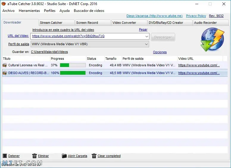
Task: Switch to the Stream Catcher tab
Action: coord(57,23)
